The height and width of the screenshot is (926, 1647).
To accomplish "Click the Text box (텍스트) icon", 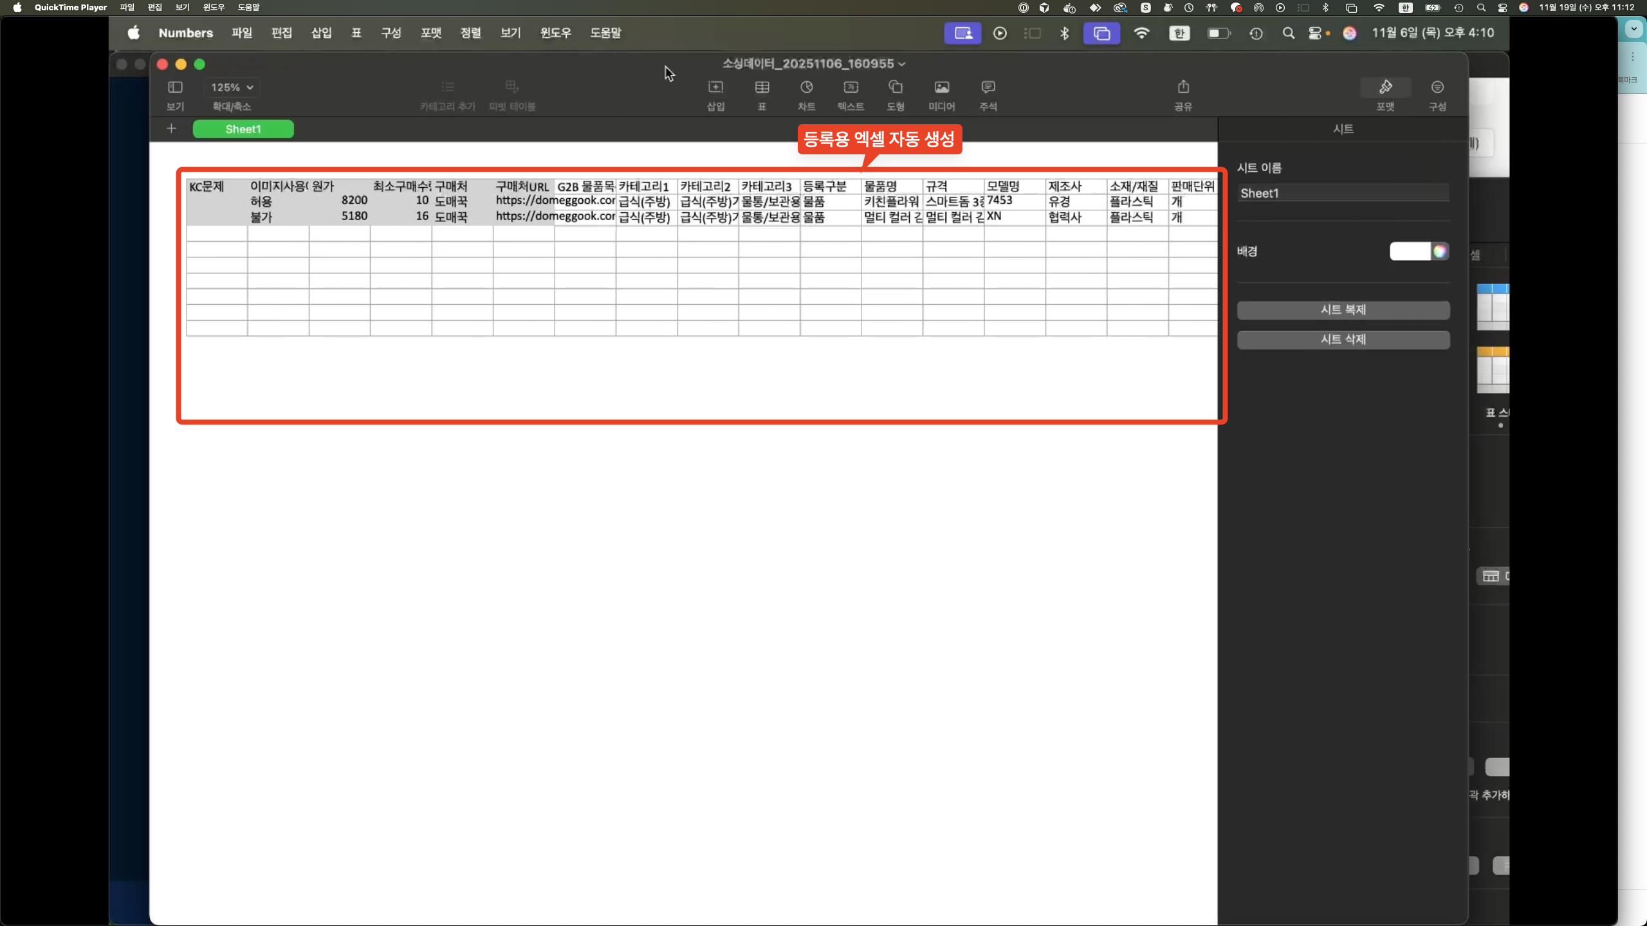I will (851, 87).
